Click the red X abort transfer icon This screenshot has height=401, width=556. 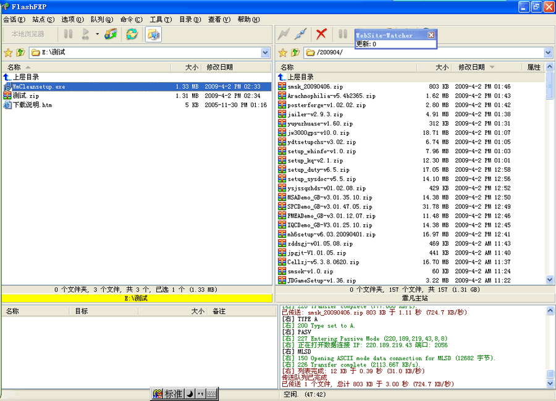coord(320,34)
